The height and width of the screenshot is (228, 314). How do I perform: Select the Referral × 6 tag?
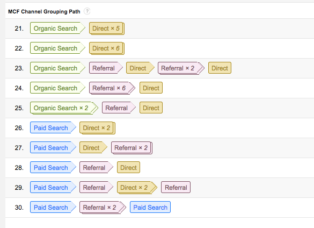point(112,88)
